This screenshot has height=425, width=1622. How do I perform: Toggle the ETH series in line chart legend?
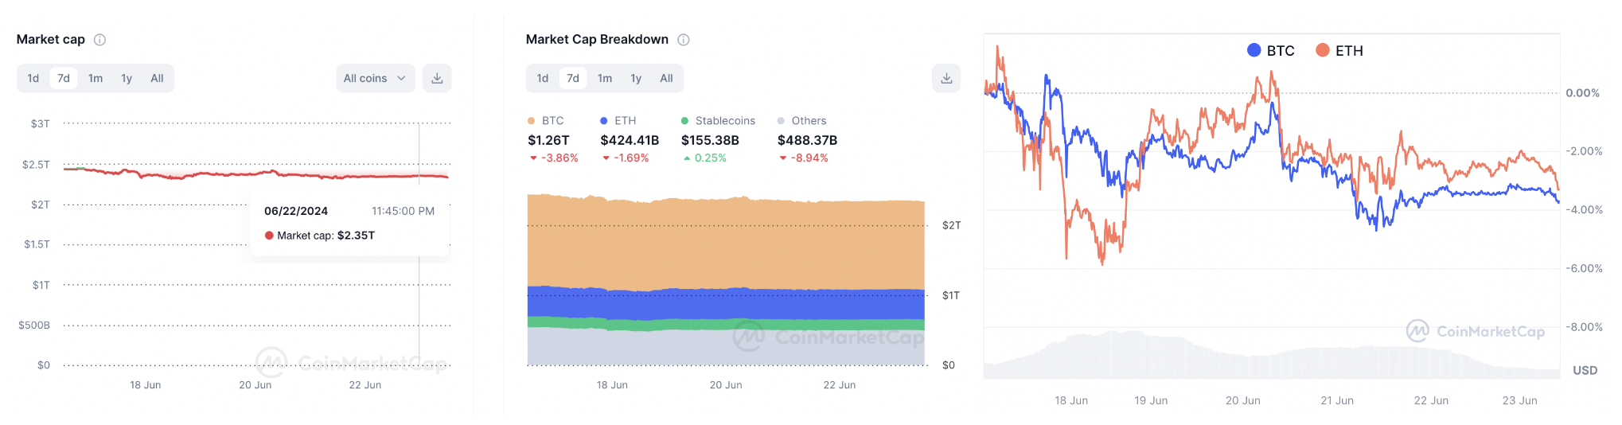click(x=1339, y=50)
